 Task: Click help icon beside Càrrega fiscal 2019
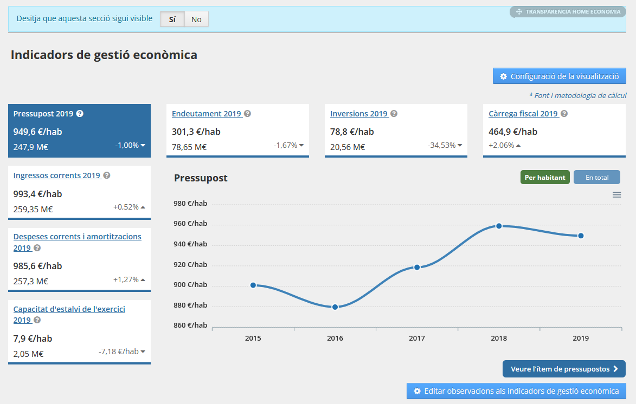tap(564, 114)
